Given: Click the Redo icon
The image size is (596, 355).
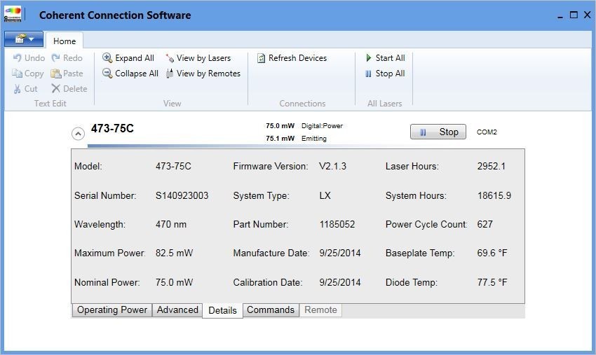Looking at the screenshot, I should coord(56,57).
